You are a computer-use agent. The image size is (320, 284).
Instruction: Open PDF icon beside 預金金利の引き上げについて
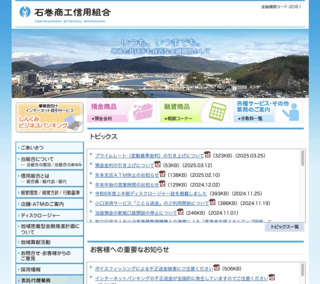[157, 164]
